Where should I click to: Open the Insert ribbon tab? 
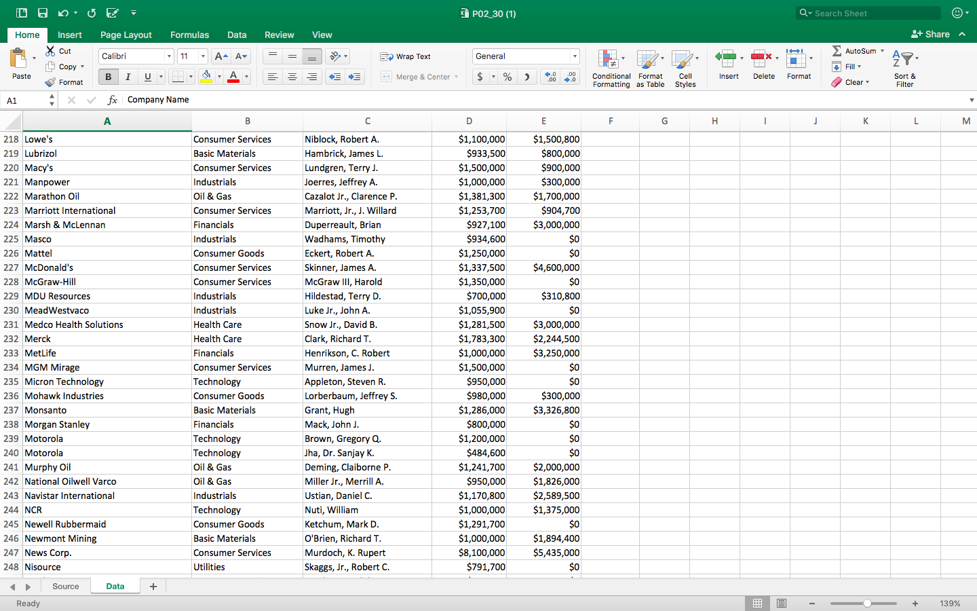point(70,35)
